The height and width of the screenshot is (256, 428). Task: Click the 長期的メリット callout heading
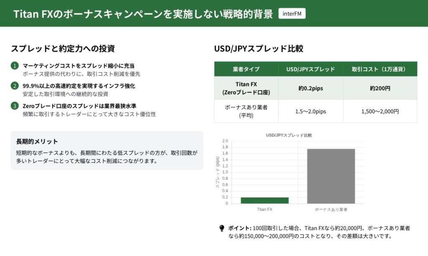37,141
